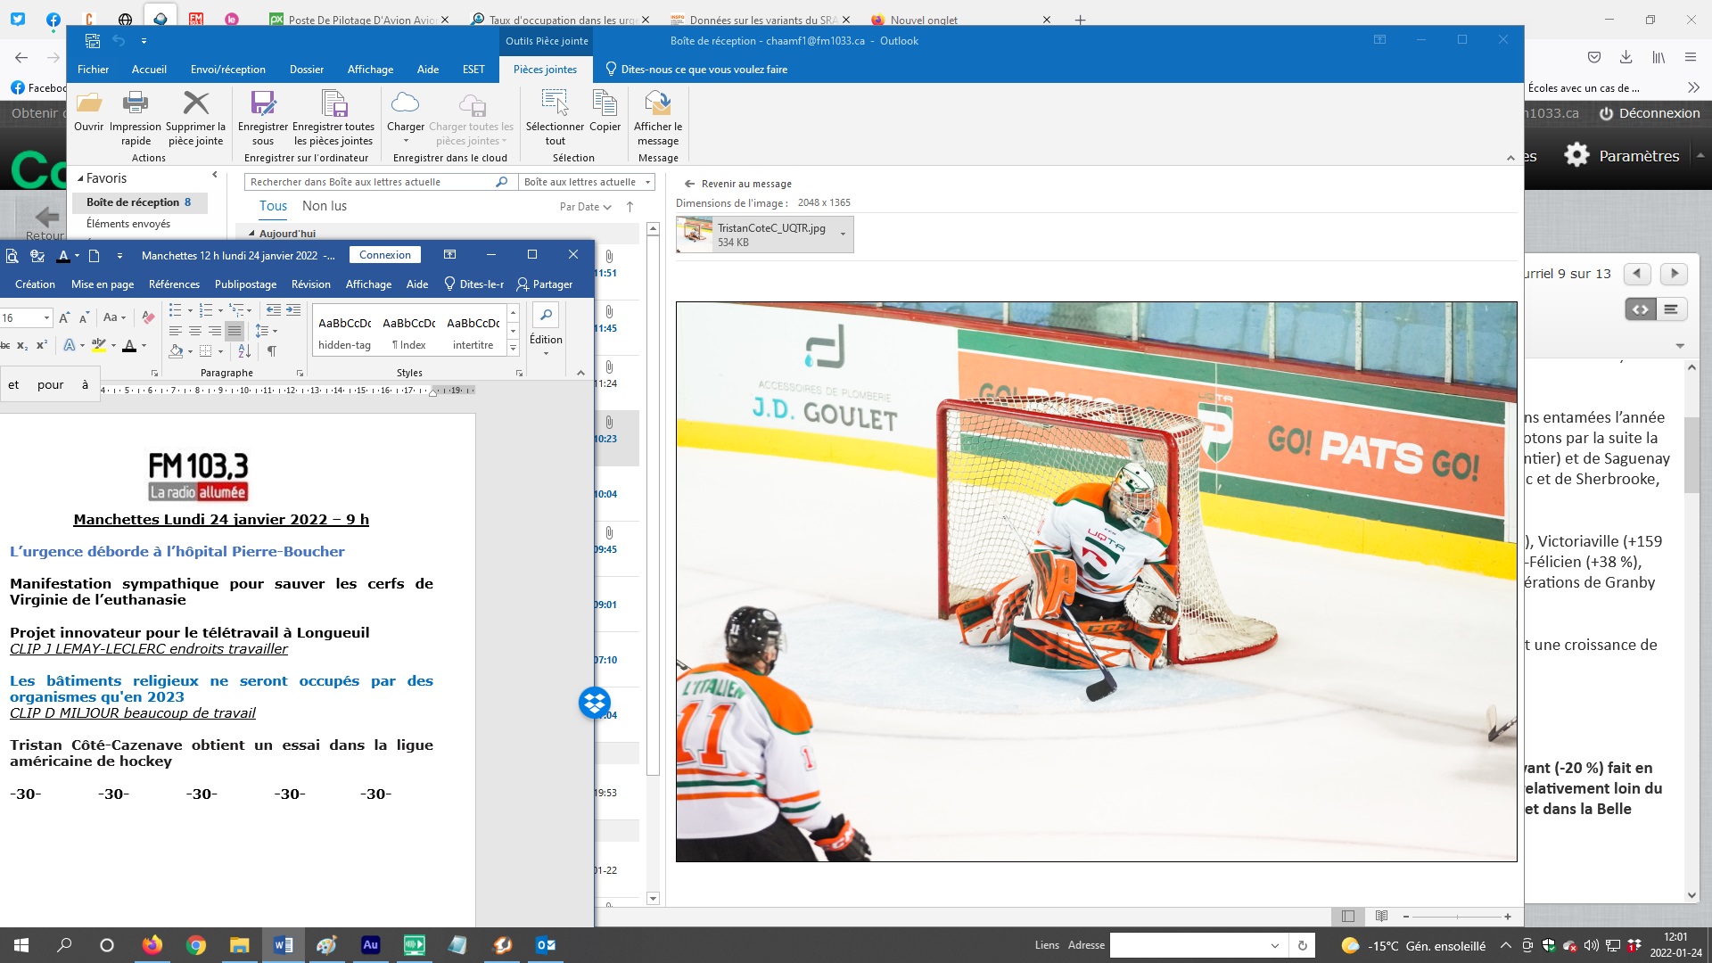Open the Affichage tab in Outlook
1712x963 pixels.
tap(370, 70)
